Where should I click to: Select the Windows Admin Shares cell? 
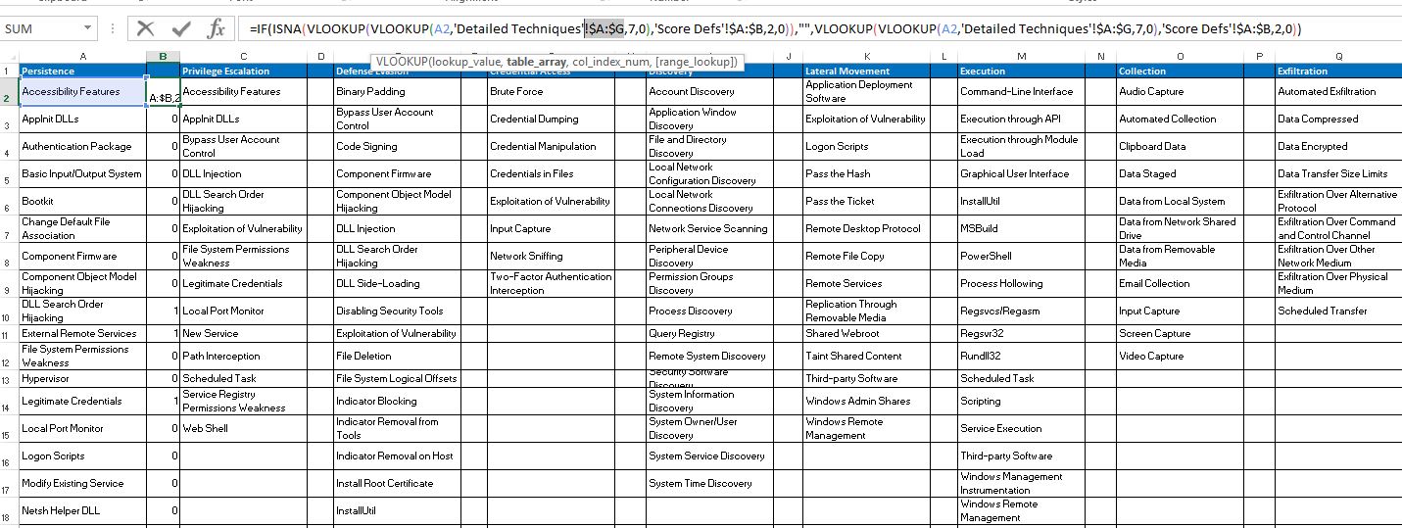coord(866,401)
